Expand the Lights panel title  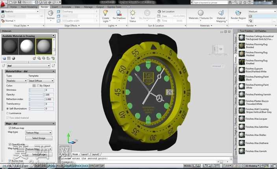(x=113, y=26)
